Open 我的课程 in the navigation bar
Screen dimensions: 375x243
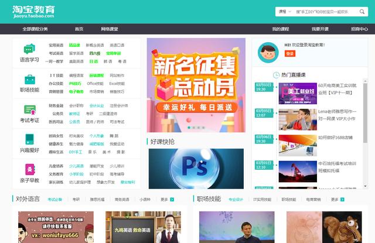pos(281,29)
